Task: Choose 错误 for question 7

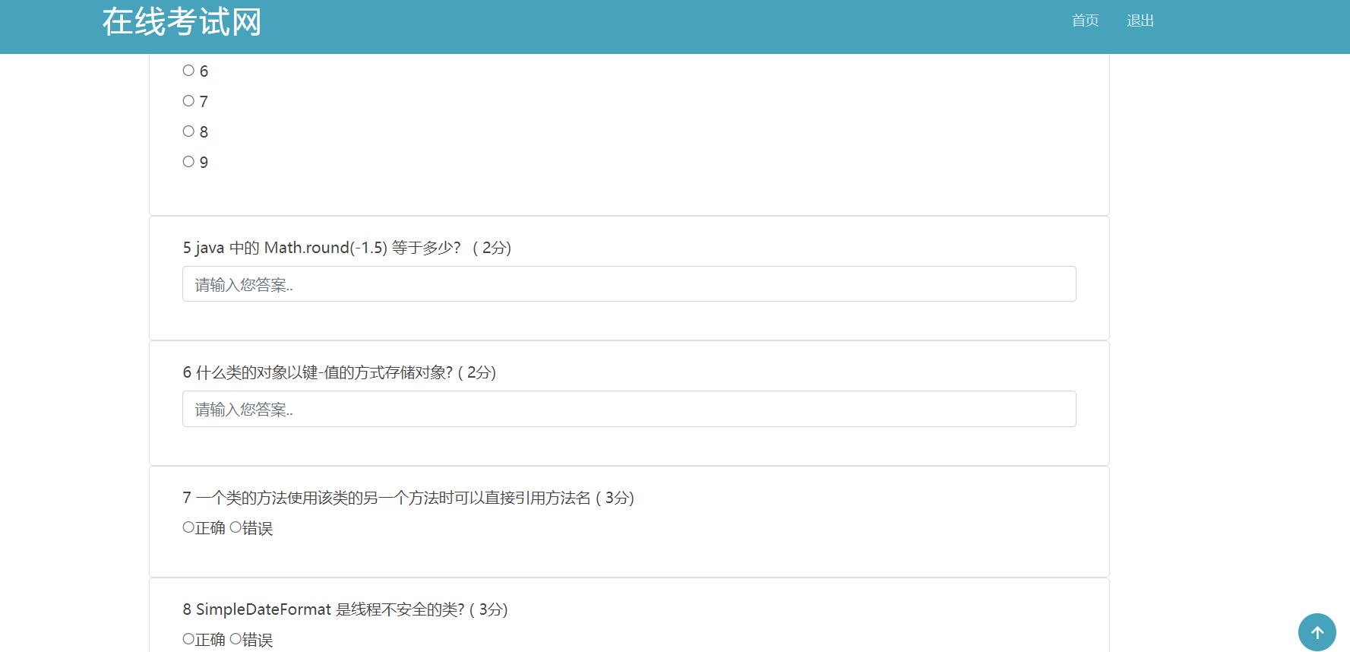Action: coord(236,527)
